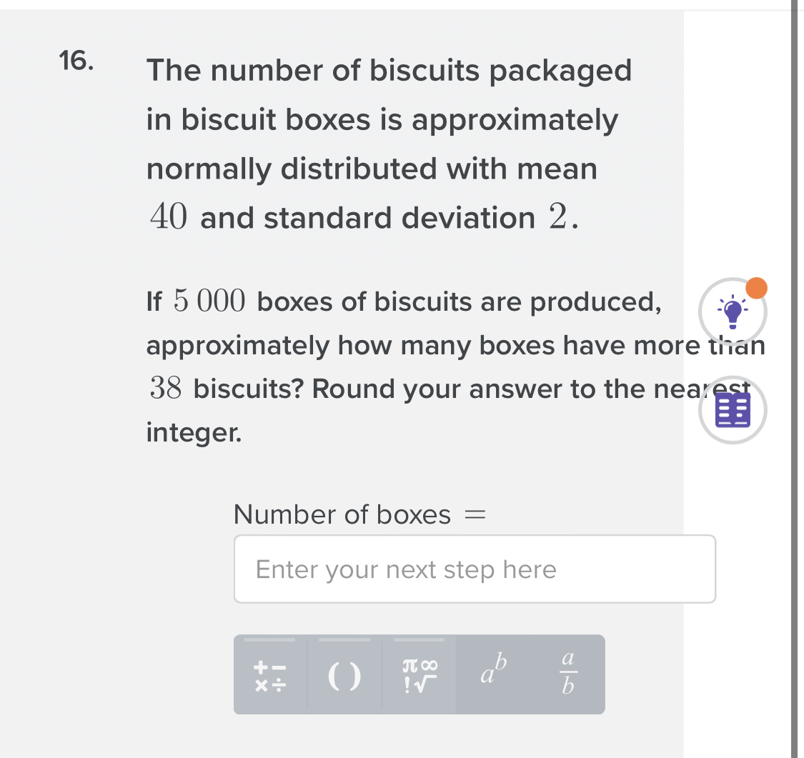Switch to the brackets keypad tab
The width and height of the screenshot is (804, 758).
click(x=344, y=675)
